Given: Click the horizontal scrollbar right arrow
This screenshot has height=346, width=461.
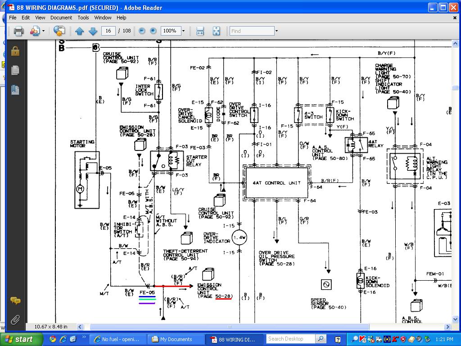Looking at the screenshot, I should coord(448,327).
